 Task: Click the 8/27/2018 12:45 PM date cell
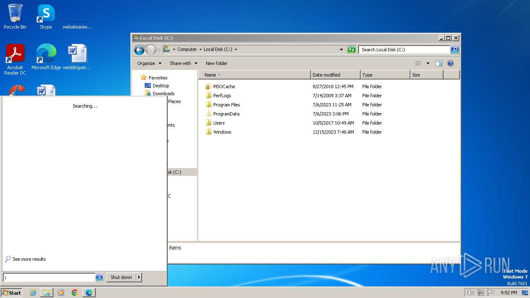[333, 87]
